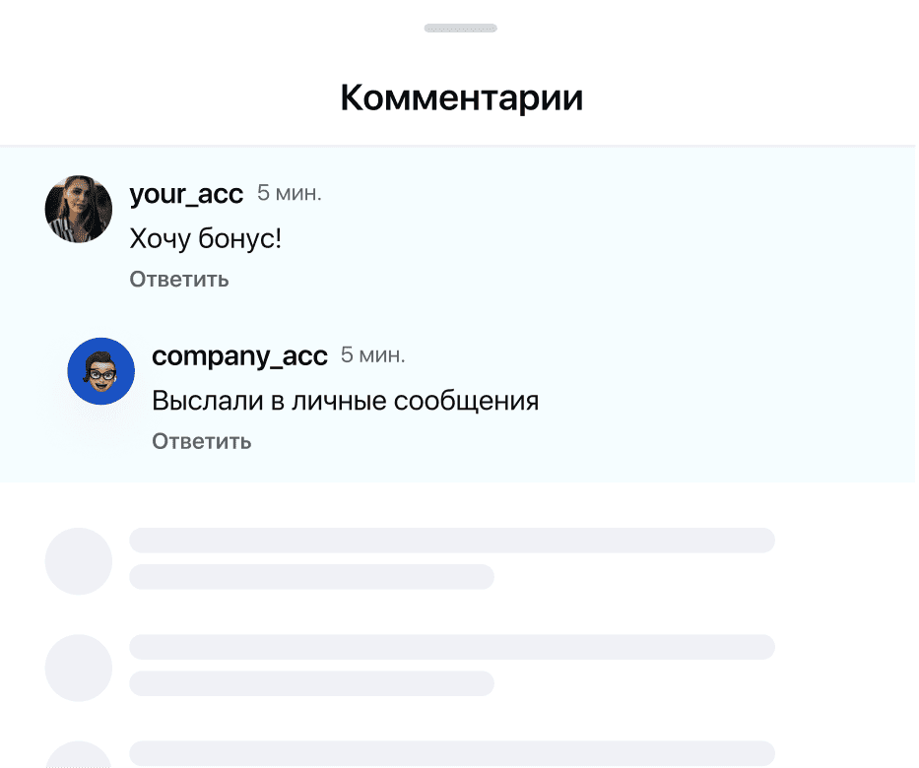Open the your_acc username link
Image resolution: width=919 pixels, height=768 pixels.
[186, 193]
